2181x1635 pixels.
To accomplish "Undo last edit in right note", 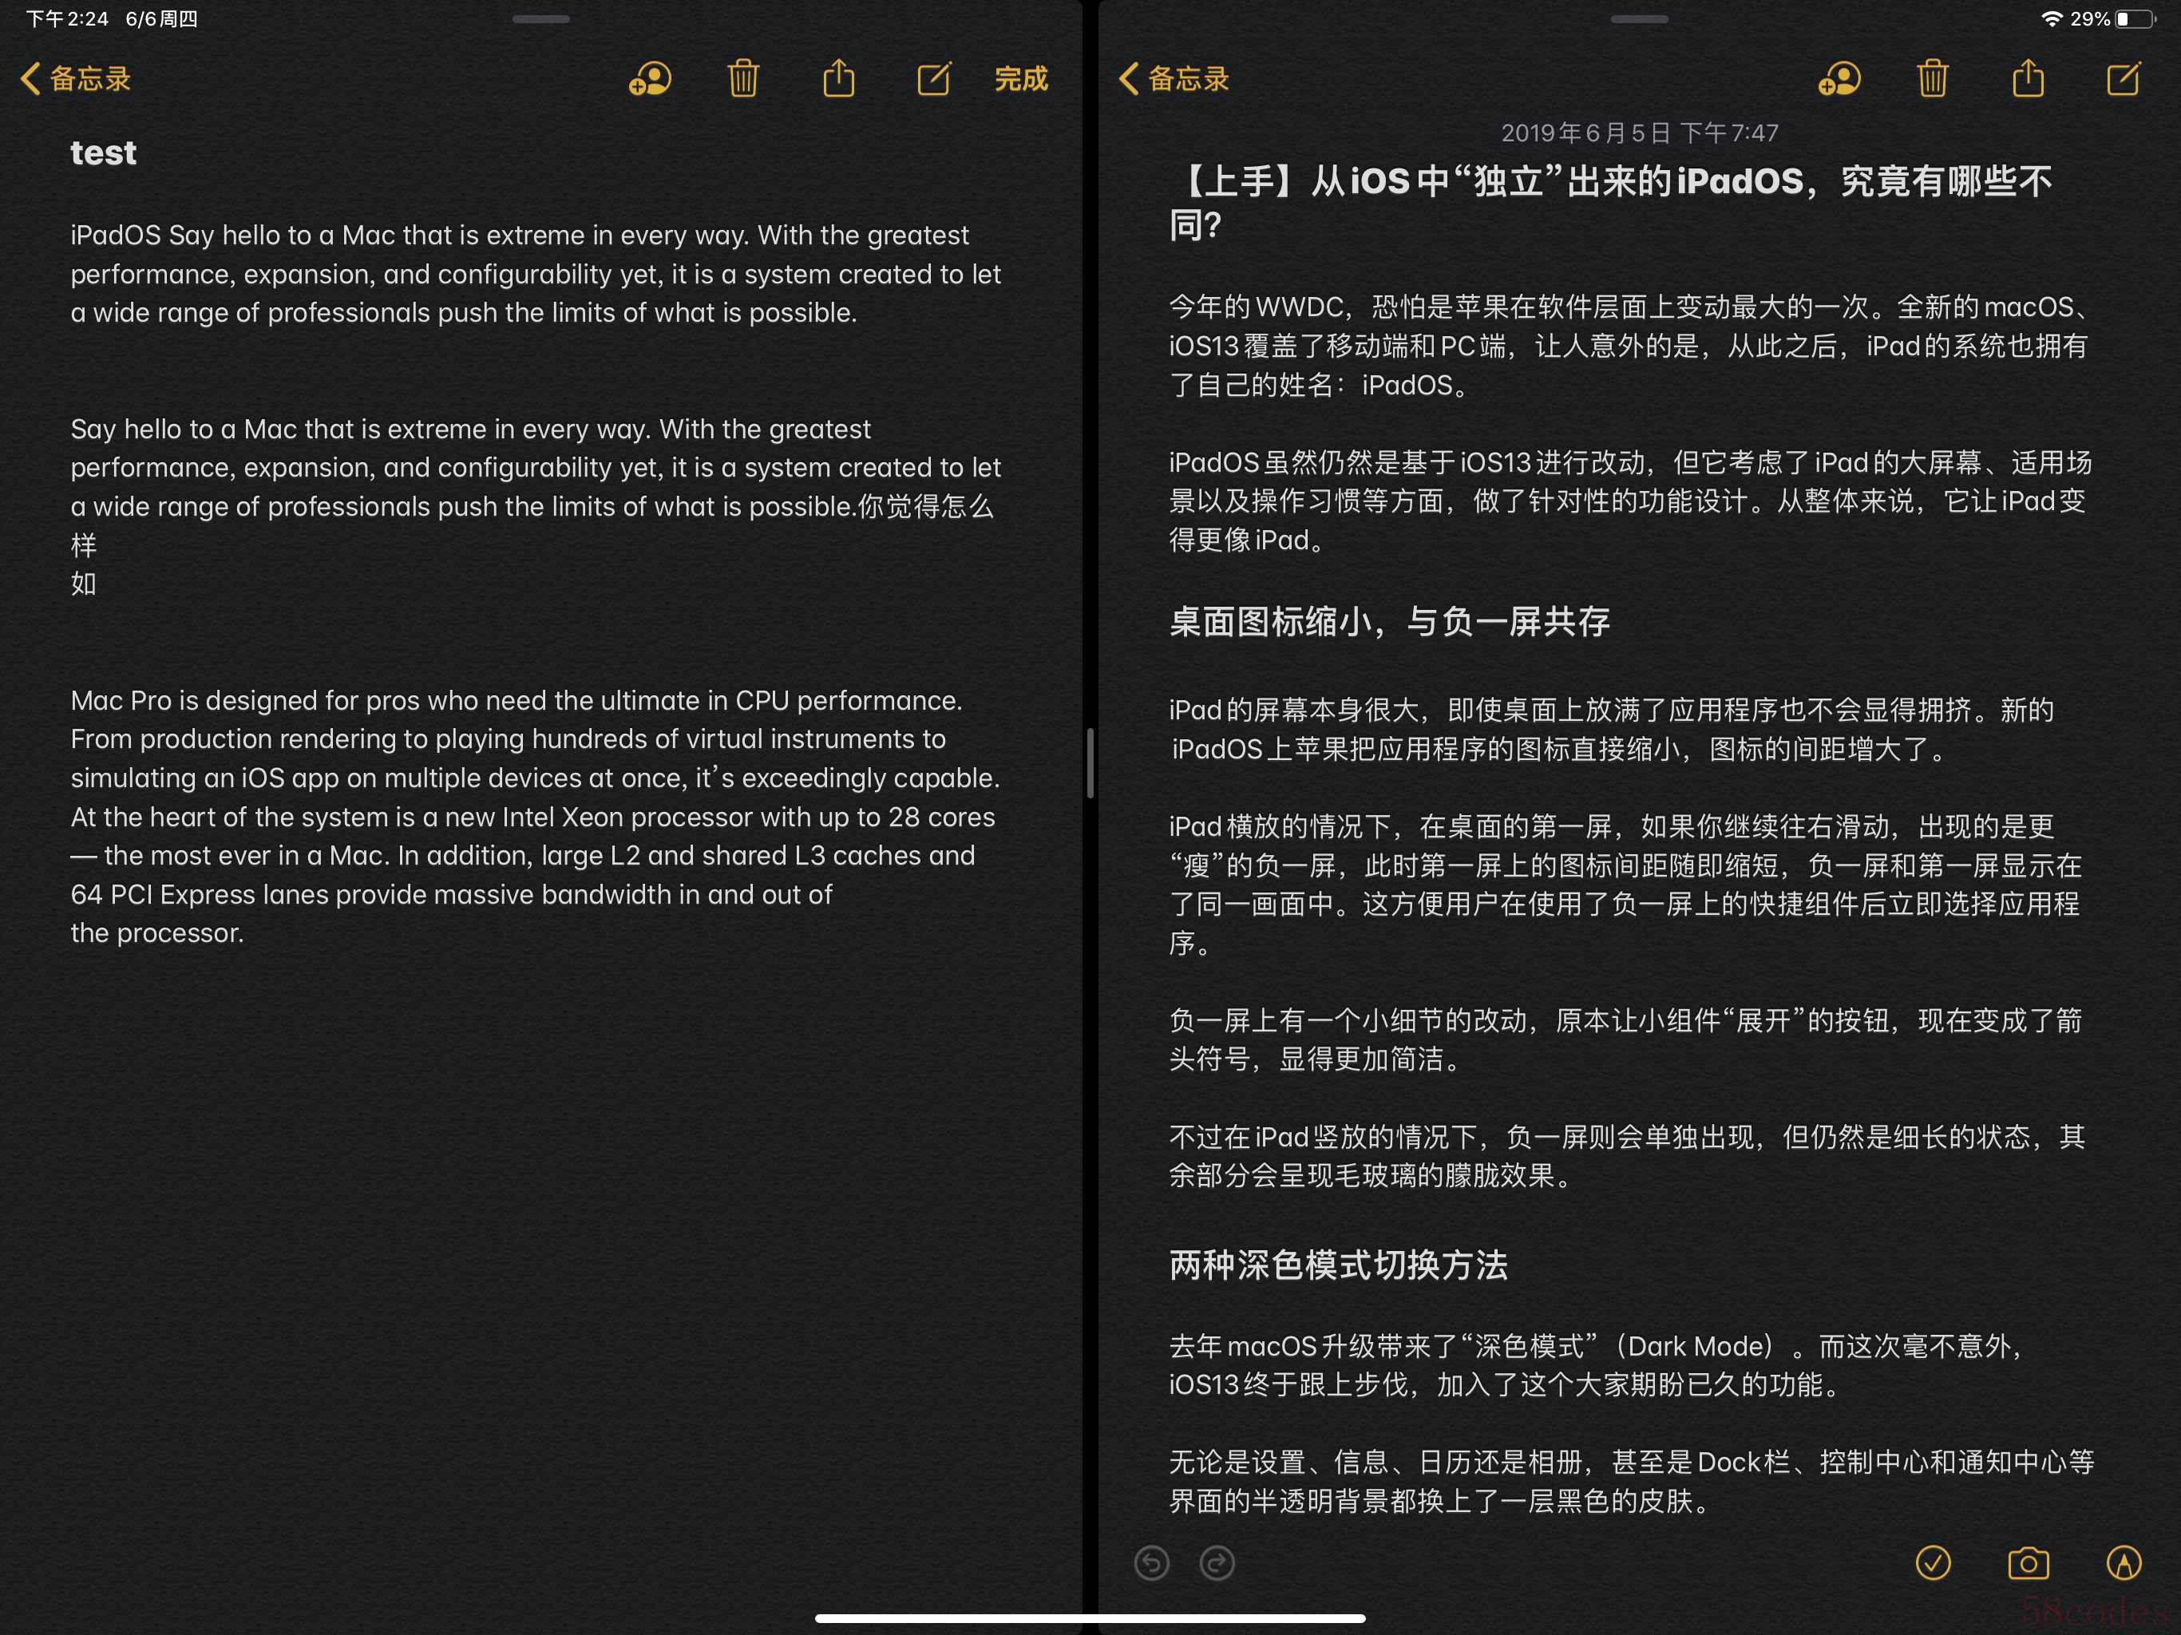I will (1152, 1563).
